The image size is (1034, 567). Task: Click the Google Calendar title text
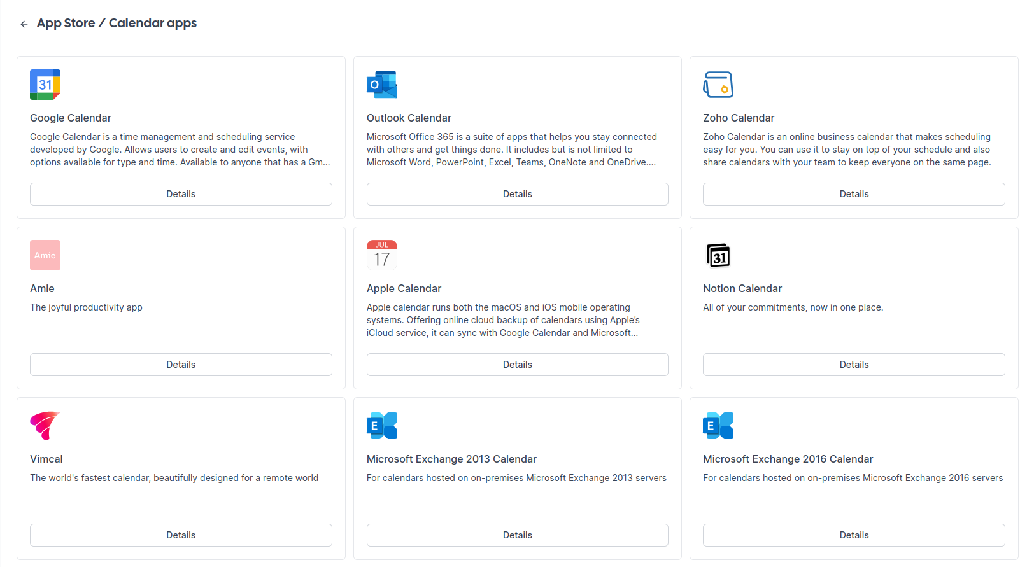point(71,118)
